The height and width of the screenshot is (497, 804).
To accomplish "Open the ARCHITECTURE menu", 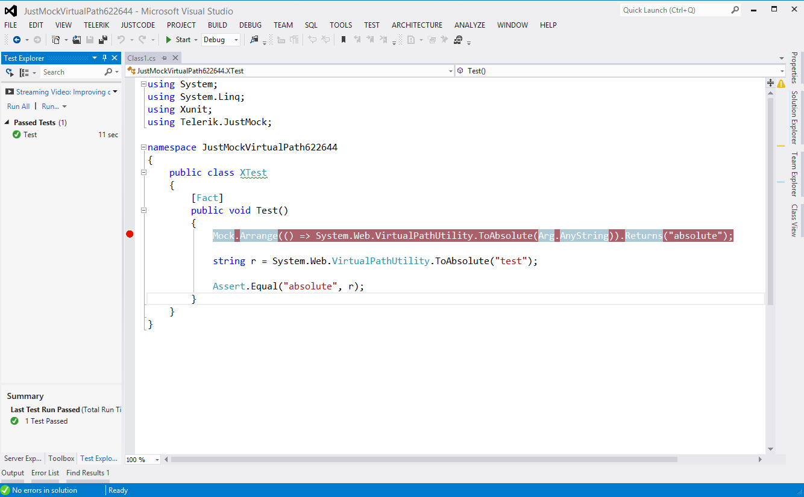I will coord(417,25).
